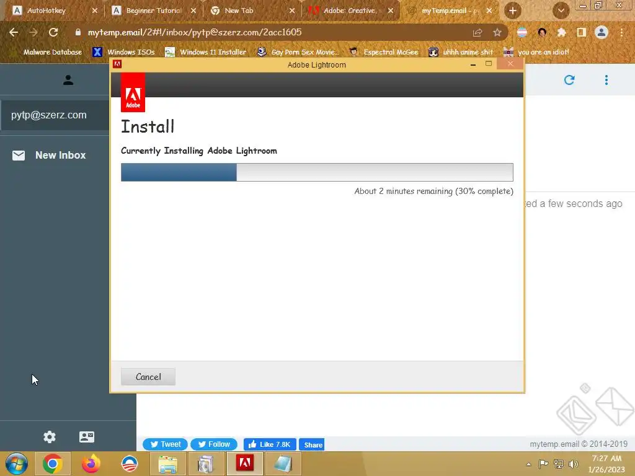Click the Lightroom install progress bar
635x476 pixels.
click(x=317, y=172)
